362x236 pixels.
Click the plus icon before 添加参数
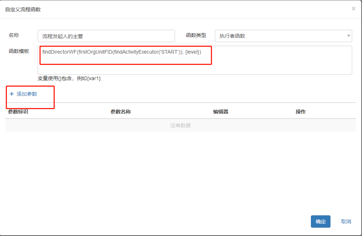click(12, 94)
